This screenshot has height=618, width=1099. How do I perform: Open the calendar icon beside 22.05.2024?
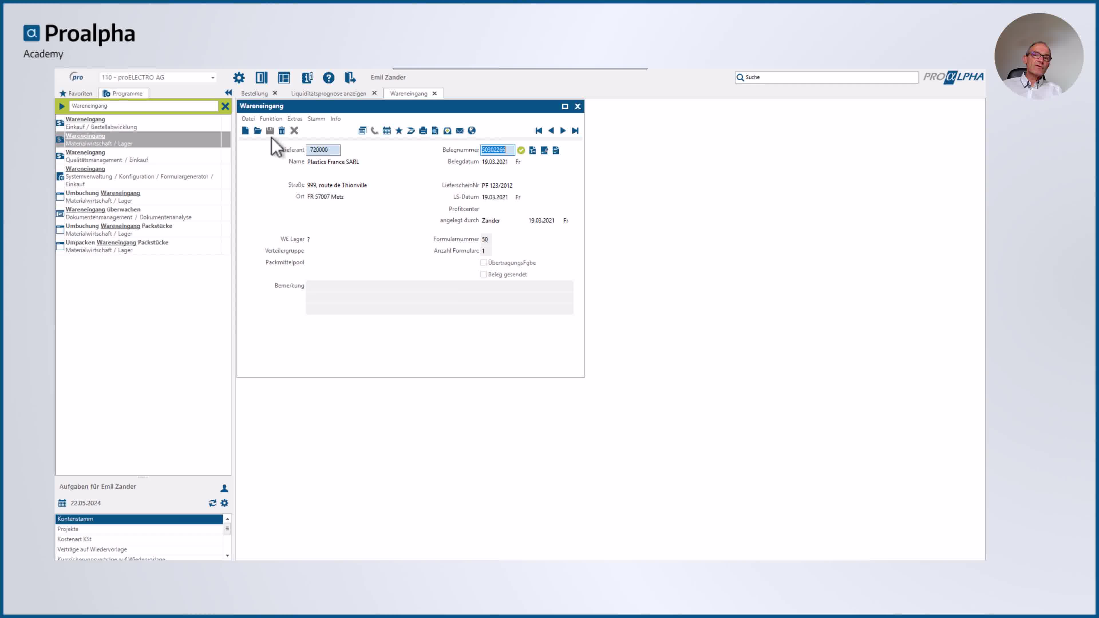click(62, 503)
